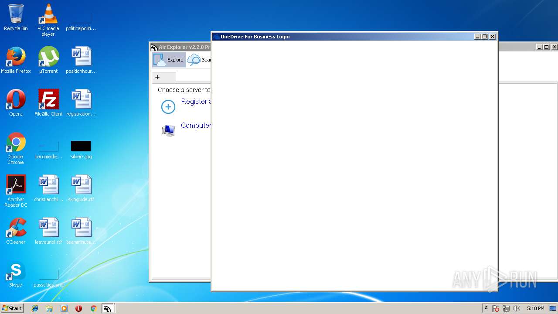The image size is (558, 314).
Task: Select the skinguide.rtf document
Action: (x=81, y=188)
